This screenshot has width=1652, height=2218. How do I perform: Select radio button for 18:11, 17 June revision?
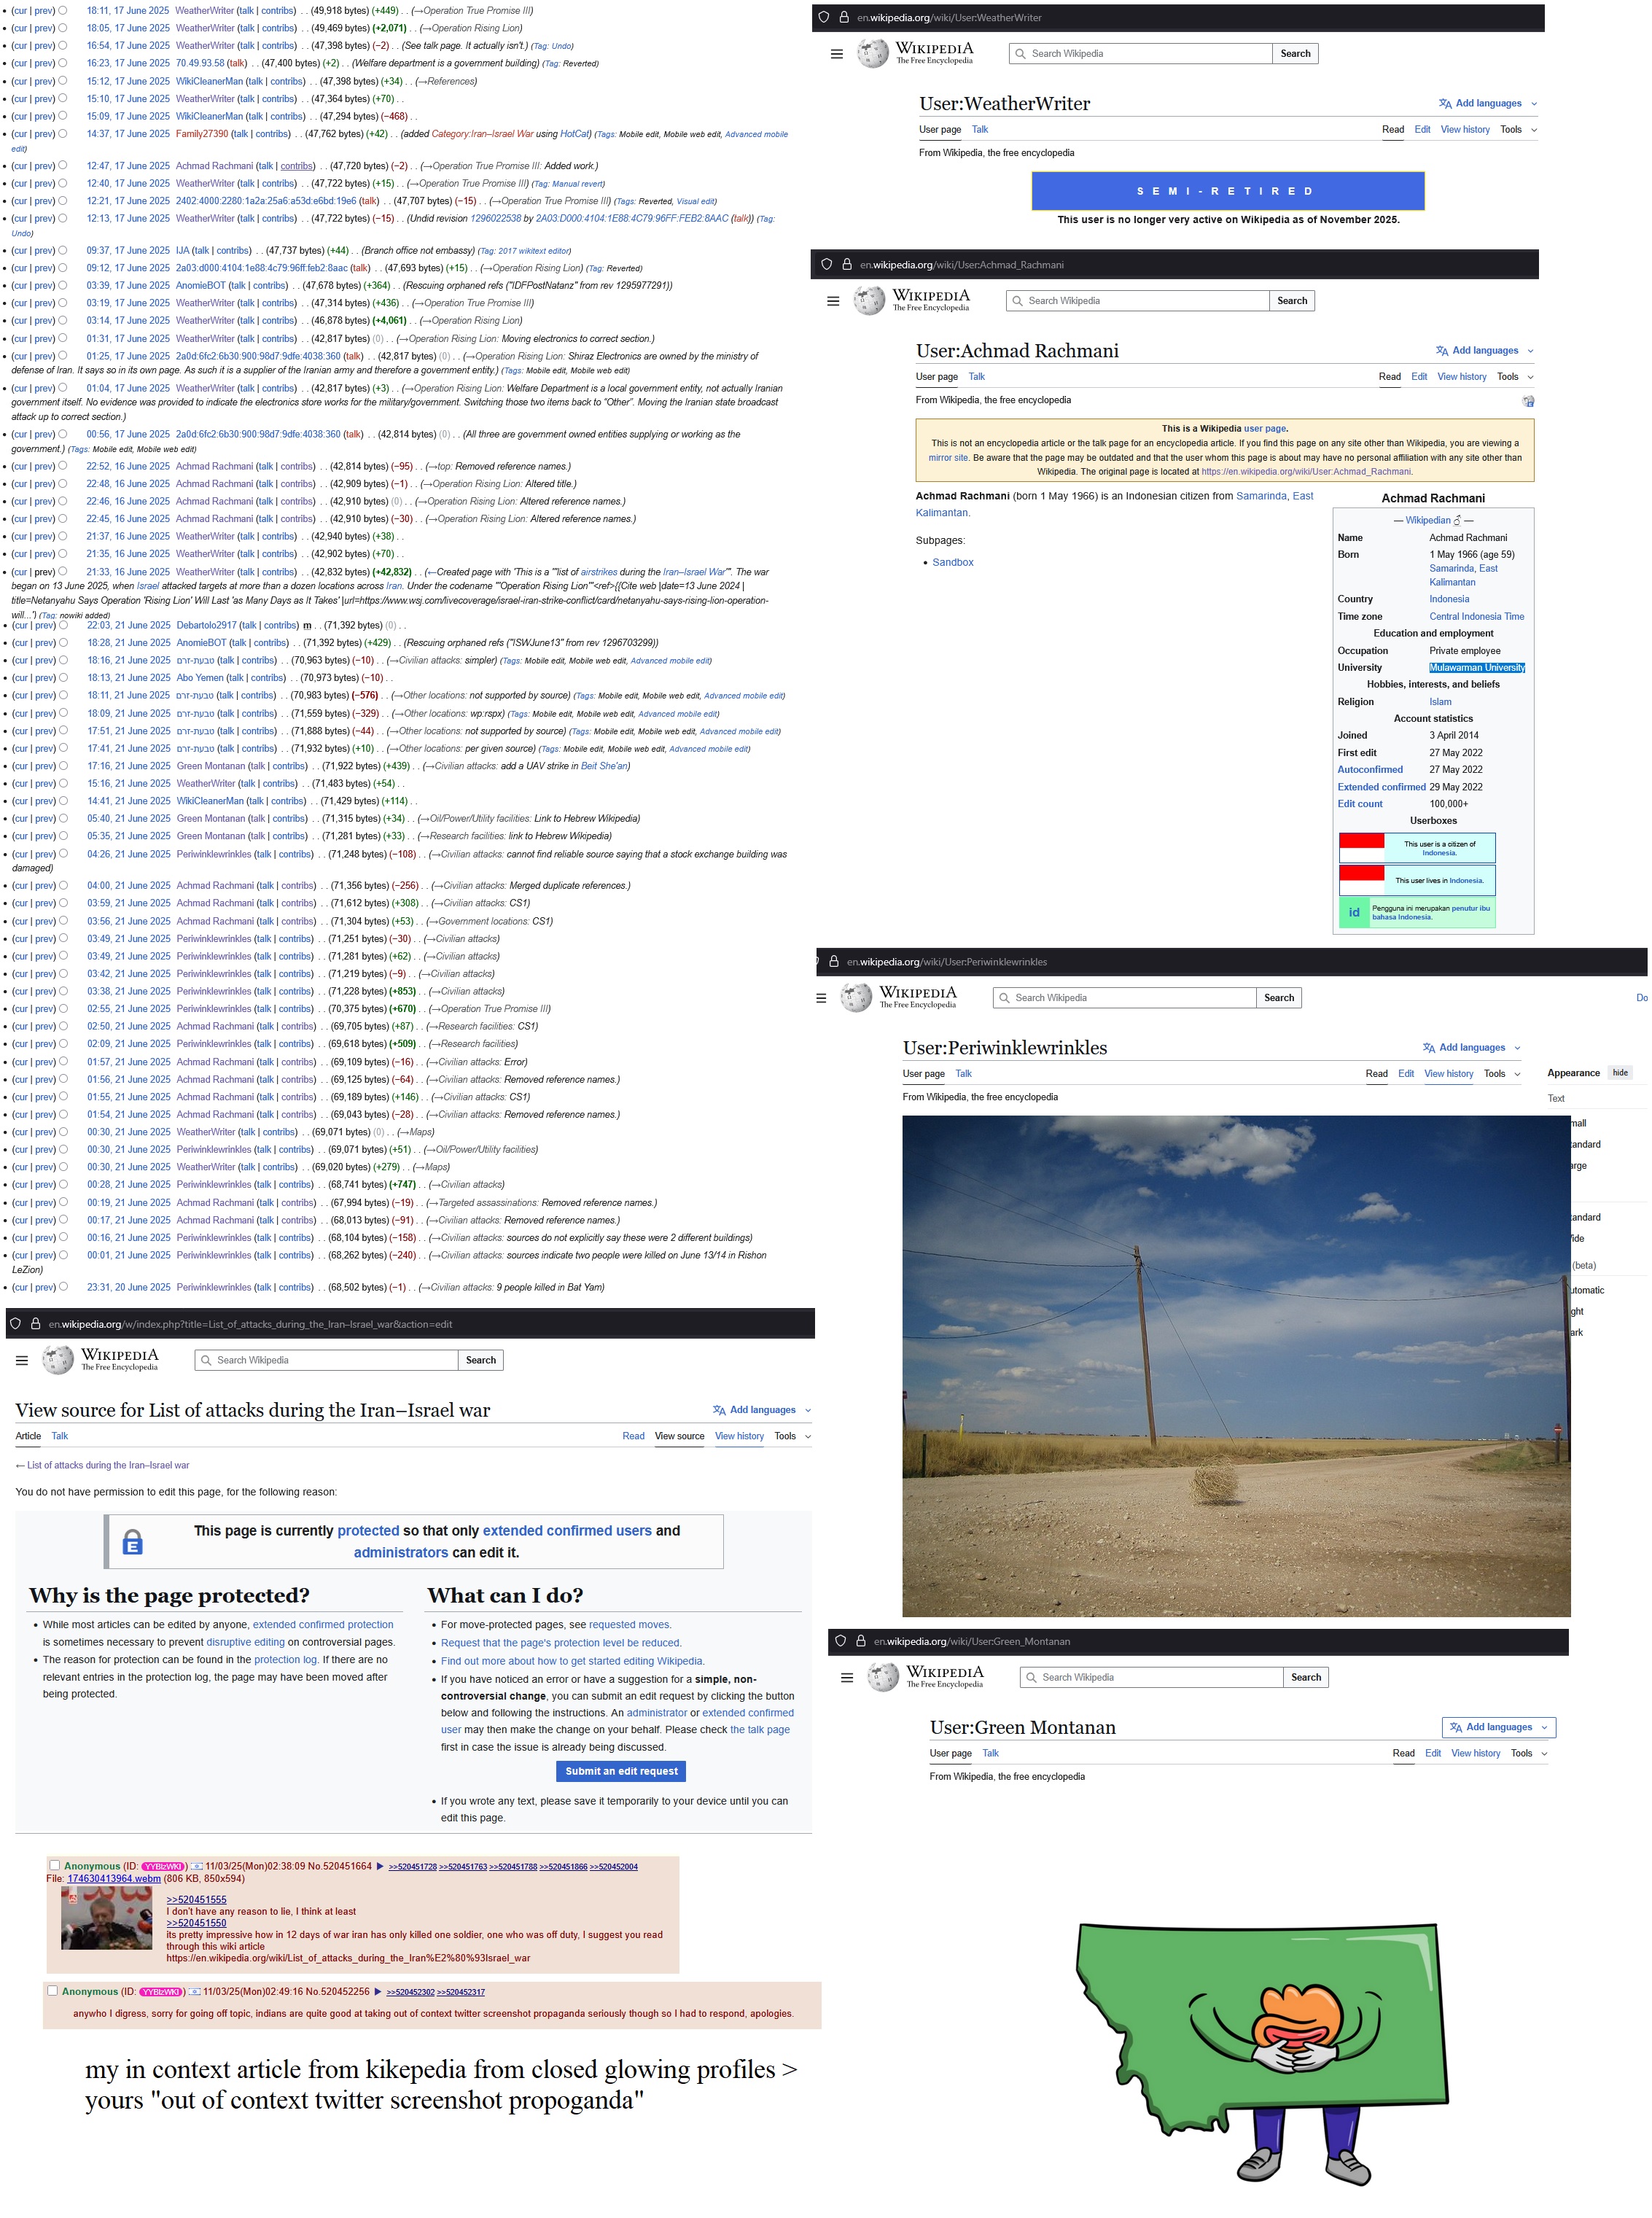coord(63,11)
